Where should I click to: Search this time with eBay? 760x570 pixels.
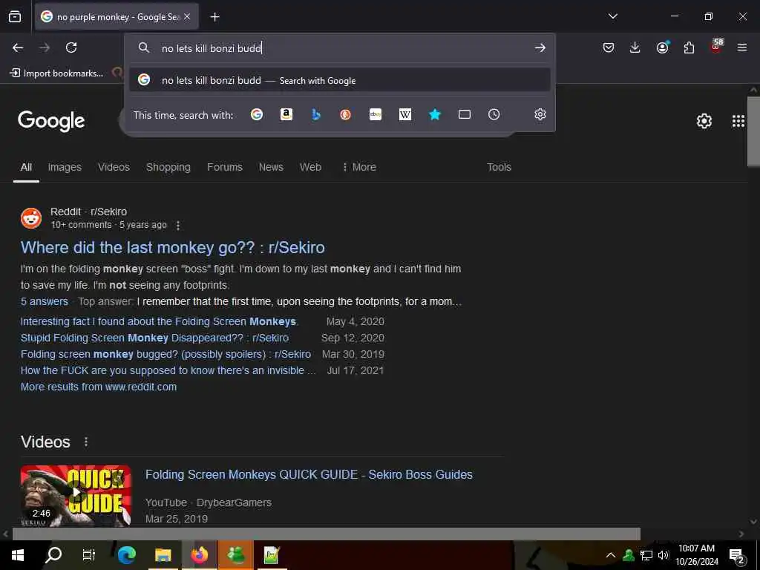[x=375, y=114]
